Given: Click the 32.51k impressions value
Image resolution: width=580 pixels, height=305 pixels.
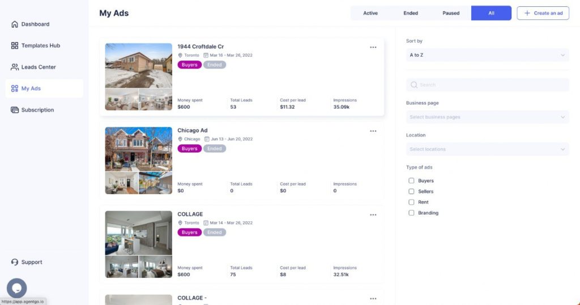Looking at the screenshot, I should 340,274.
